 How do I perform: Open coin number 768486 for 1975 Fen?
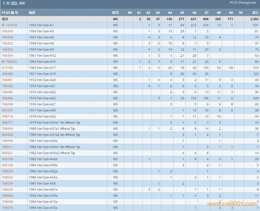(7, 98)
